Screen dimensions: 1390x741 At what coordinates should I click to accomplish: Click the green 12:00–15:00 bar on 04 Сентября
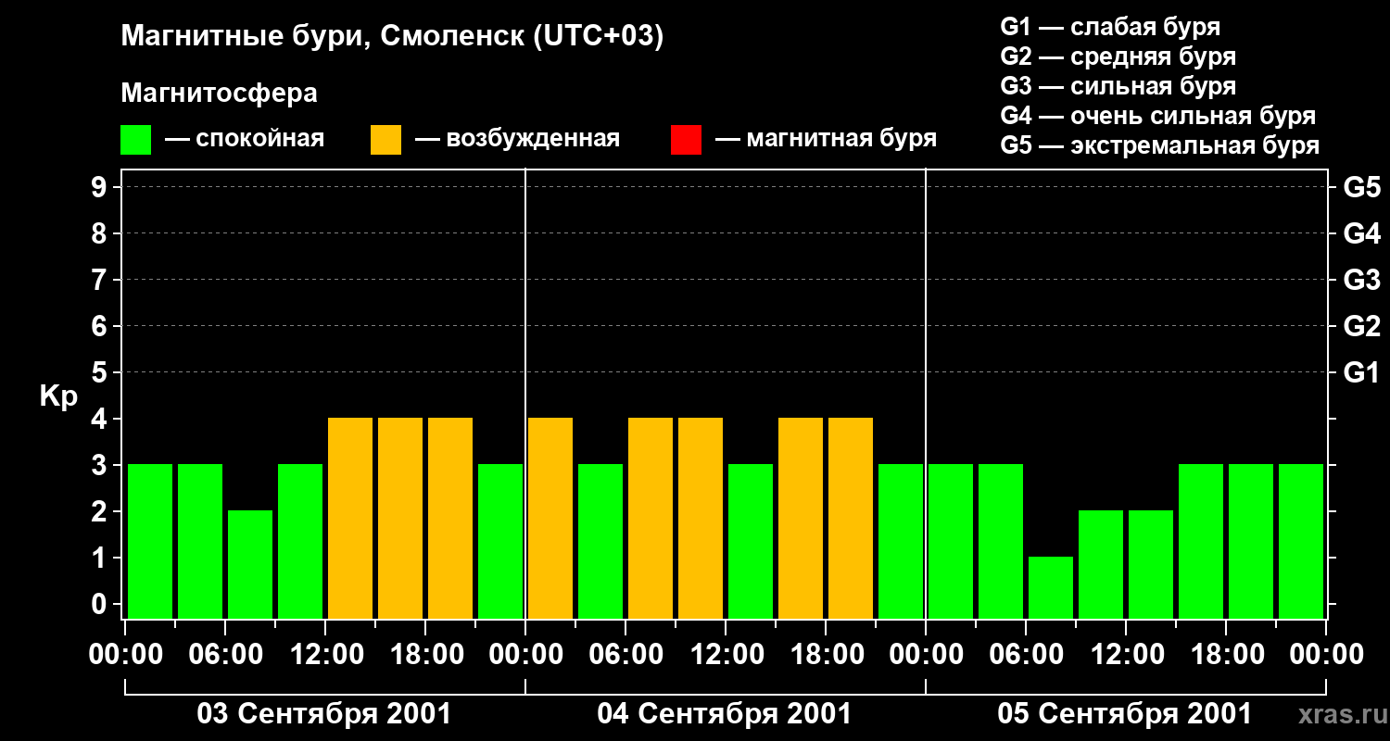pyautogui.click(x=751, y=541)
